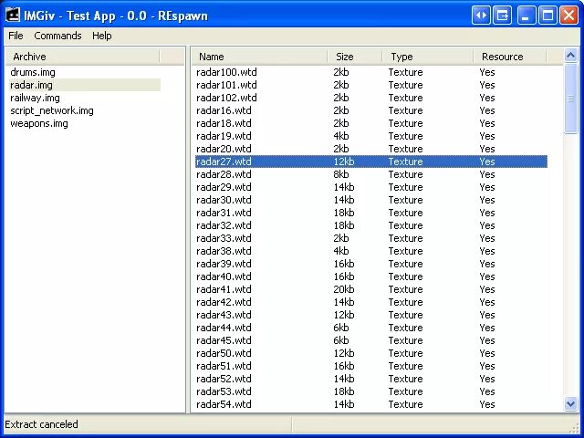Select radar42.wtd file
Image resolution: width=584 pixels, height=438 pixels.
tap(371, 302)
